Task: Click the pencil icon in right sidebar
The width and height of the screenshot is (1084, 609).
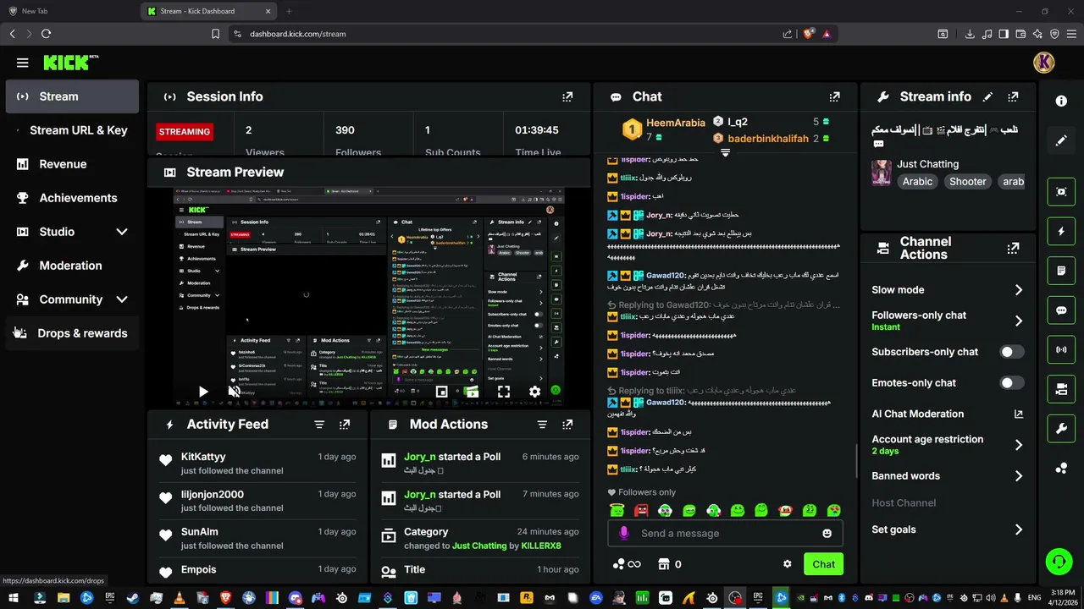Action: click(1061, 140)
